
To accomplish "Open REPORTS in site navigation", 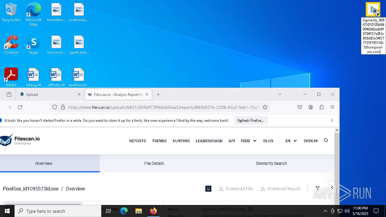I will pyautogui.click(x=138, y=141).
